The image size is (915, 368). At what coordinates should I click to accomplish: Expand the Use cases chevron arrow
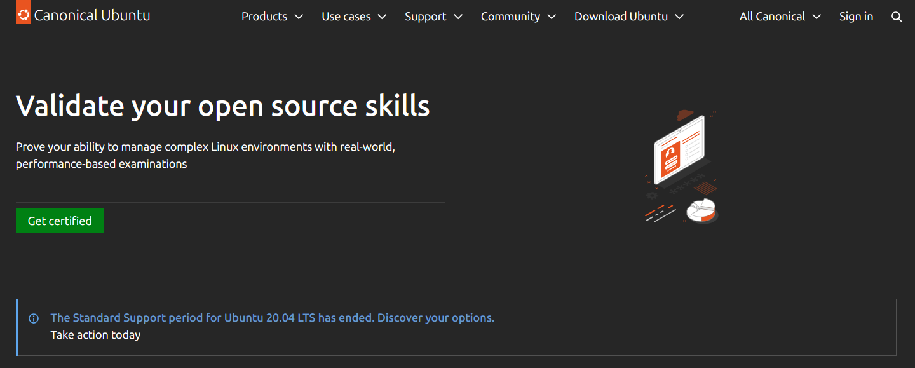382,17
